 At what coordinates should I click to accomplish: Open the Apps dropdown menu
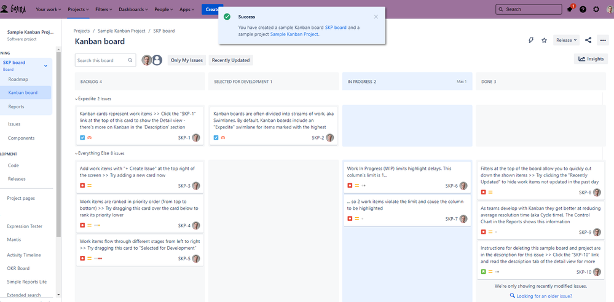(187, 9)
